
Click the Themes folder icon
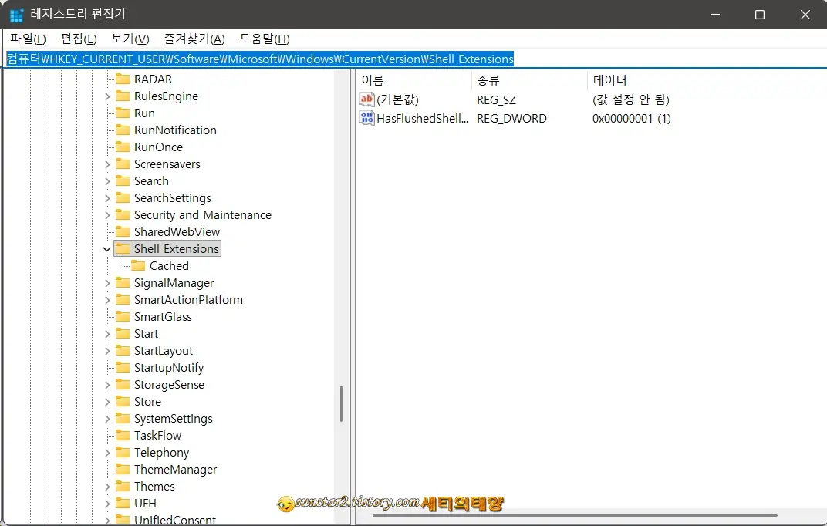coord(123,486)
